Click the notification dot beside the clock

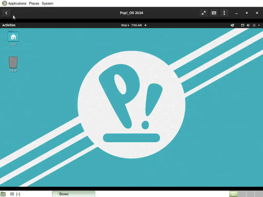[x=145, y=25]
